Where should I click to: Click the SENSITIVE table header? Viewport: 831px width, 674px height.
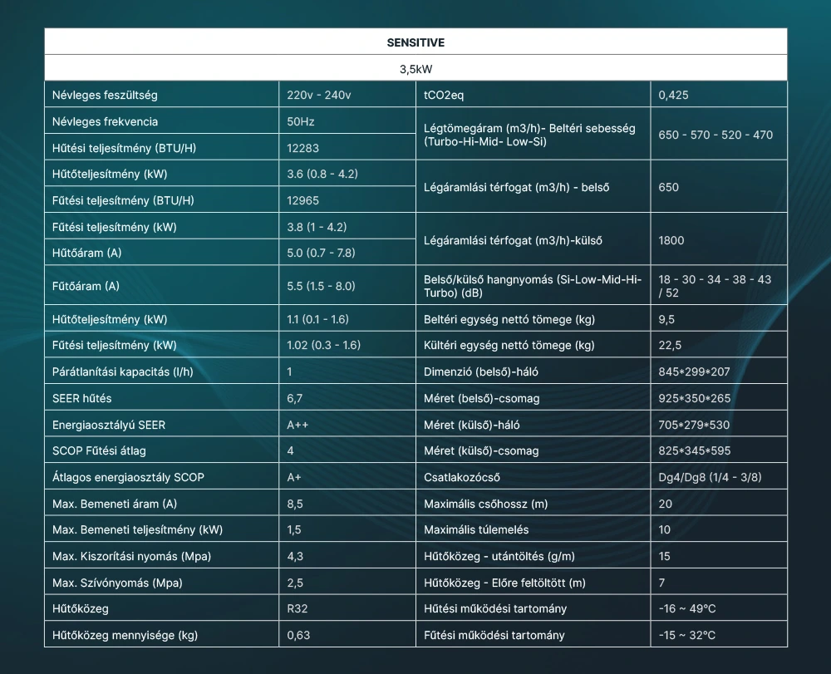coord(415,42)
